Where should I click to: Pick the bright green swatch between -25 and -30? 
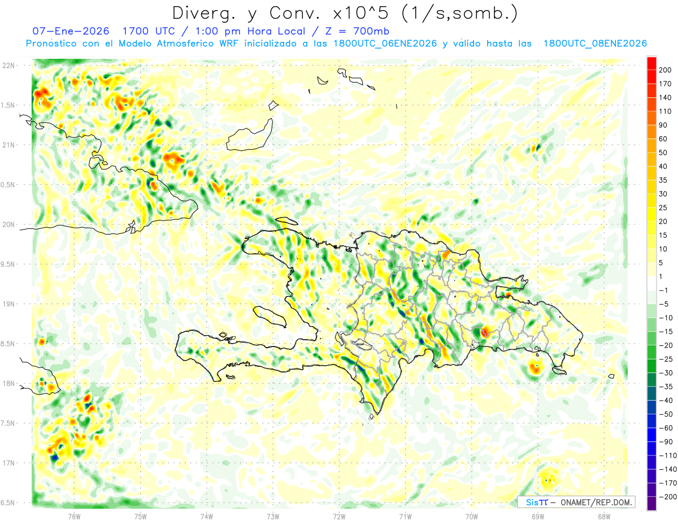click(651, 366)
